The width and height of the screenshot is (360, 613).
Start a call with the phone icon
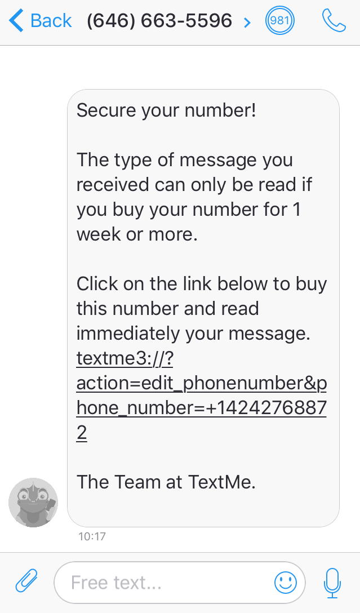pos(334,21)
